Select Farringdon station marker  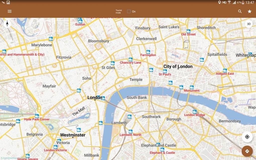[x=148, y=52]
